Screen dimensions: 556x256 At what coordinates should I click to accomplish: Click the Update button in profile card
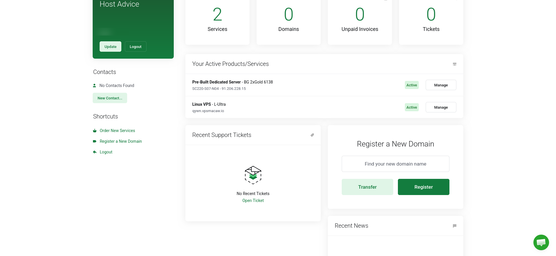(110, 47)
